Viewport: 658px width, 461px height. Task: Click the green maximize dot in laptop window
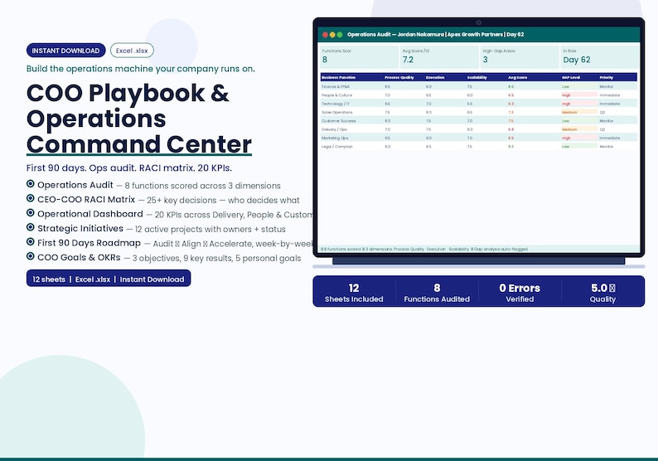pyautogui.click(x=340, y=35)
